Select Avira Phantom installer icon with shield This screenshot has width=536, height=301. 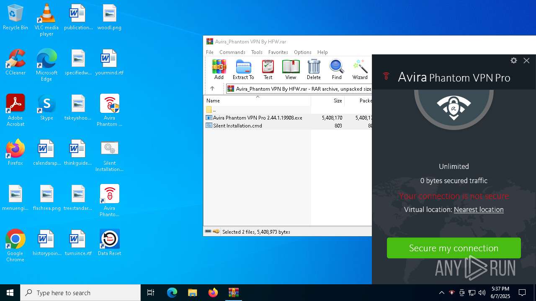pos(109,110)
